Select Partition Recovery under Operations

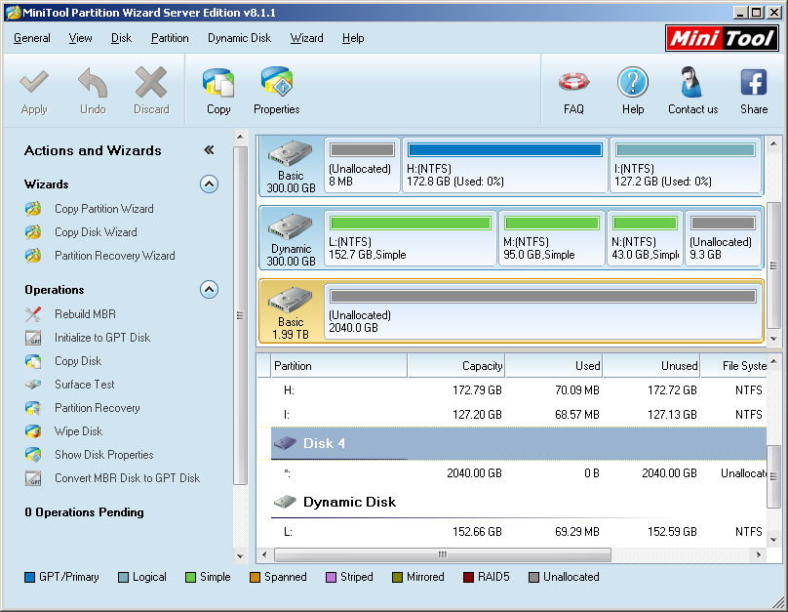click(x=97, y=408)
